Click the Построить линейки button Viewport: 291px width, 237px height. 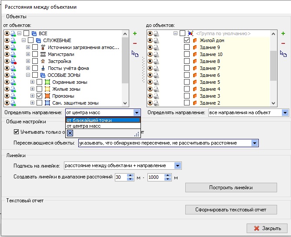(231, 188)
